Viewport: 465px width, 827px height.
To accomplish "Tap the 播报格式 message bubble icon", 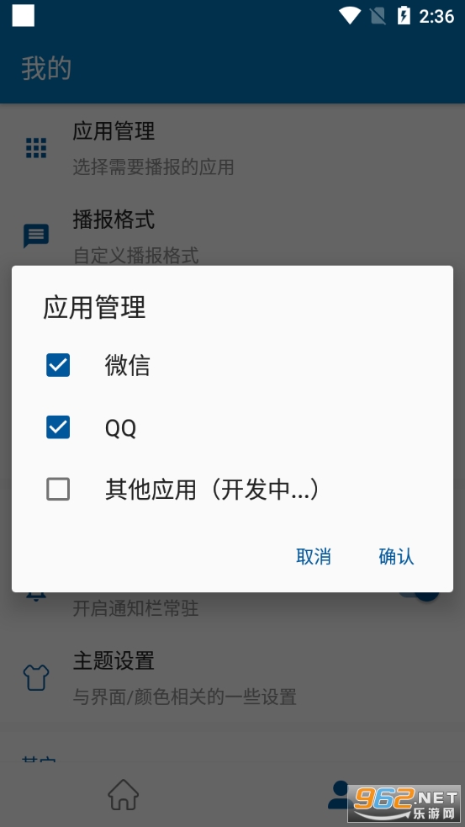I will pyautogui.click(x=36, y=236).
